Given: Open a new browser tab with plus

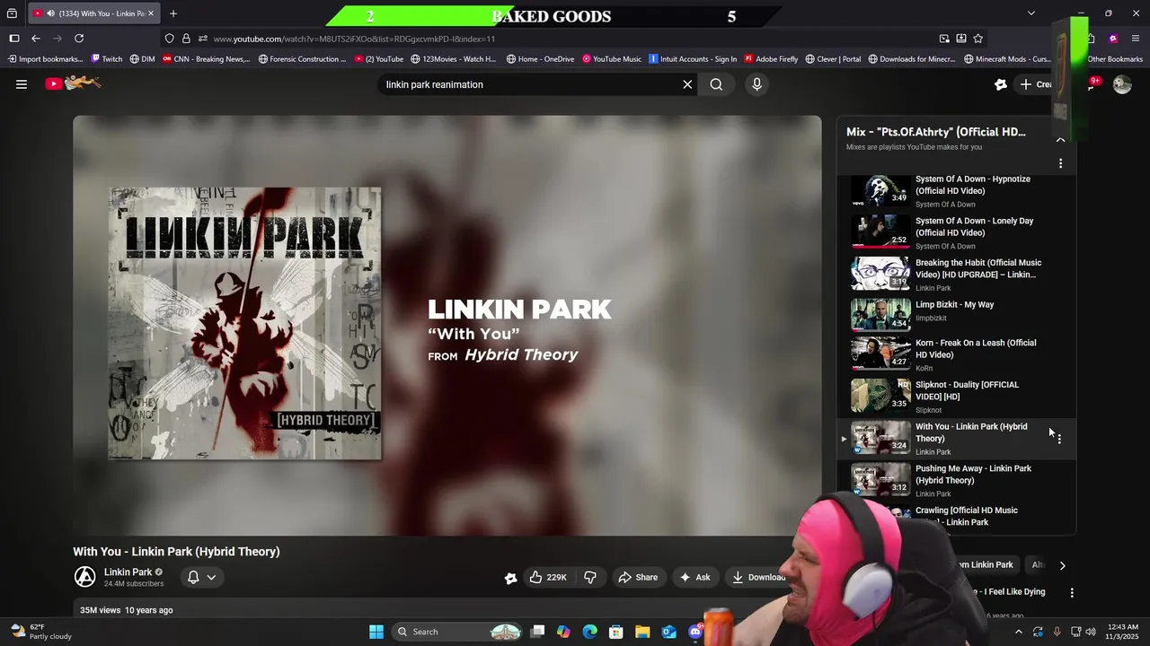Looking at the screenshot, I should click(x=173, y=13).
